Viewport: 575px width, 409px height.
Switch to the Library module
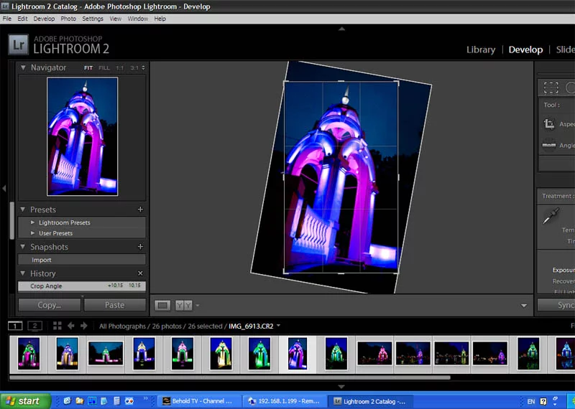(480, 50)
